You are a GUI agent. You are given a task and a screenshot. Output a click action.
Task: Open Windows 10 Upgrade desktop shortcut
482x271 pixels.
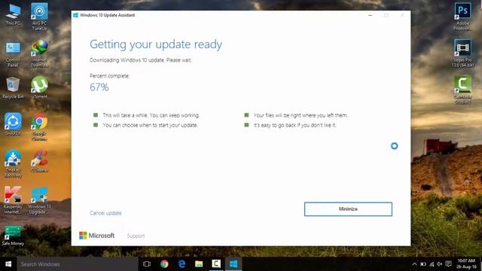pos(39,200)
